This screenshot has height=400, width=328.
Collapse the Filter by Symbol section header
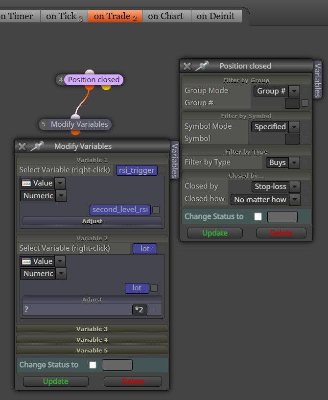[x=246, y=116]
